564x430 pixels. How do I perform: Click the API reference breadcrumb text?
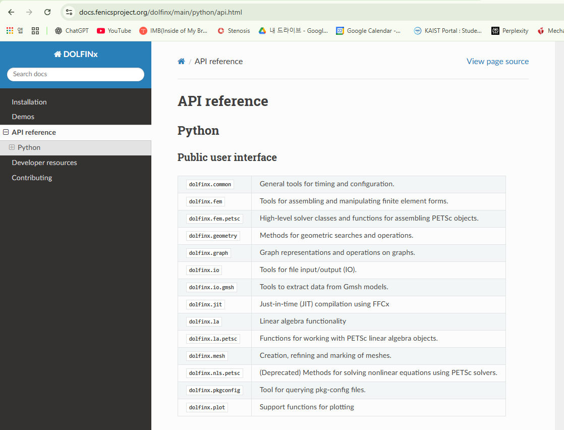[219, 62]
